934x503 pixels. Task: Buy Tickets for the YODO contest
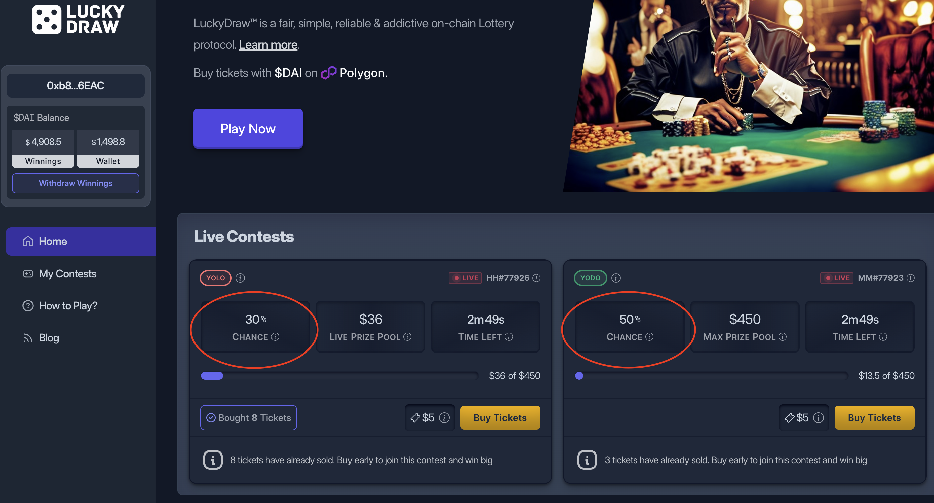pos(874,417)
